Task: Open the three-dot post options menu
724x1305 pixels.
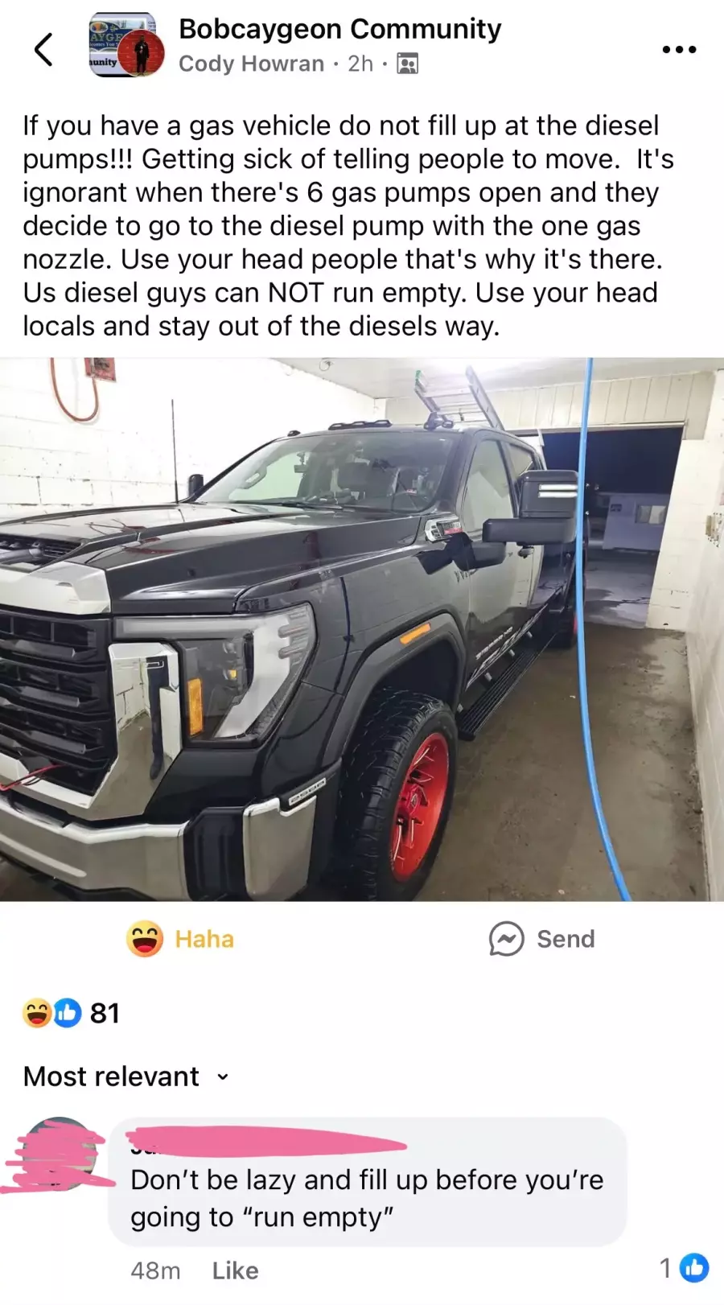Action: (679, 50)
